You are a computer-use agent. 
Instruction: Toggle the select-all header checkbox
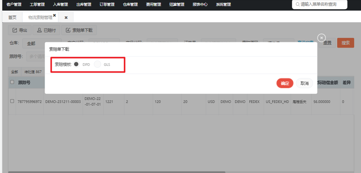12,82
